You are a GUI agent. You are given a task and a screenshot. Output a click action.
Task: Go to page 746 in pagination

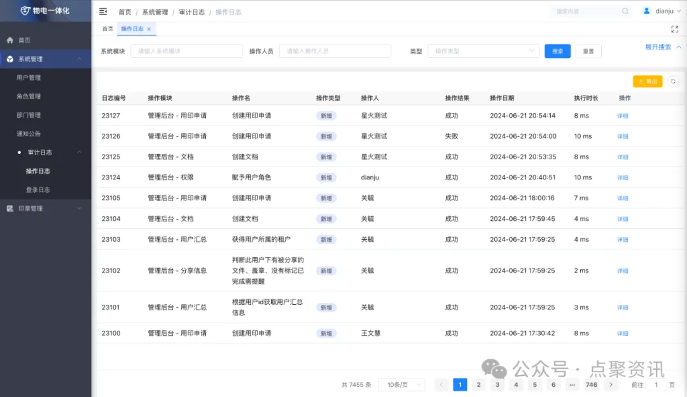pos(591,385)
